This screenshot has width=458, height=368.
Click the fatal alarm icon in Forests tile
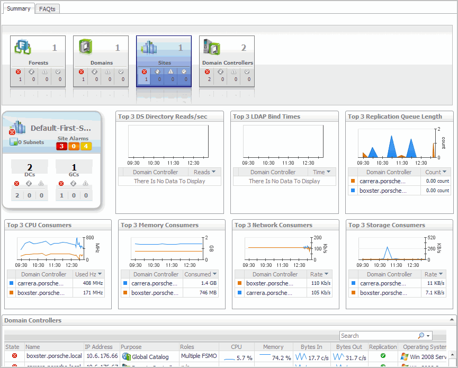[18, 72]
